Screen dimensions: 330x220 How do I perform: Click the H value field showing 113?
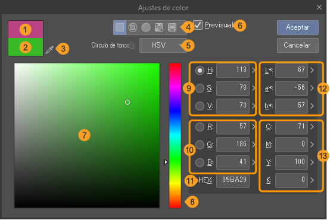[233, 70]
